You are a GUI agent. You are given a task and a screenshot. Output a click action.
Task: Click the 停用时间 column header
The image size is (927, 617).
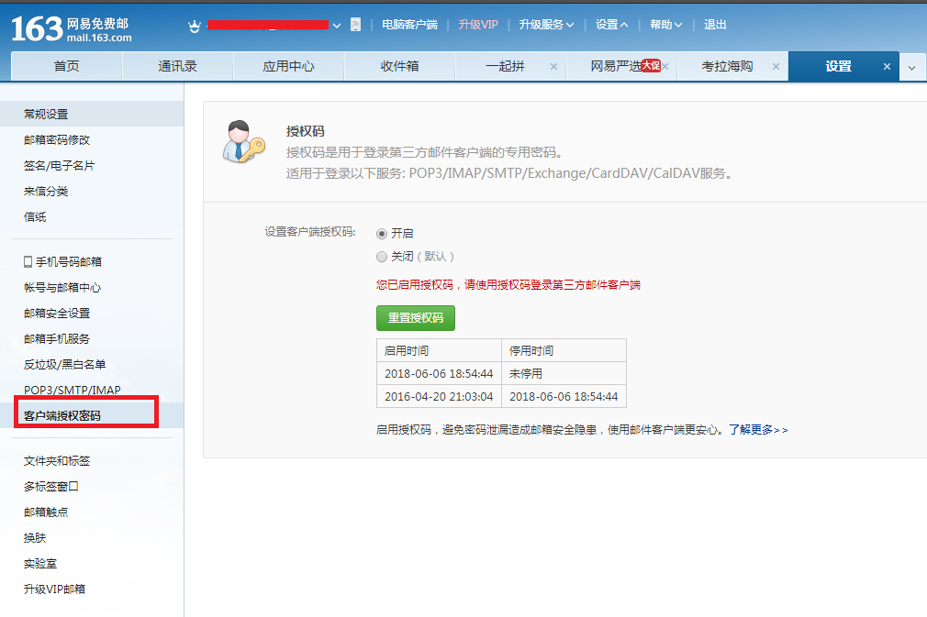point(564,351)
